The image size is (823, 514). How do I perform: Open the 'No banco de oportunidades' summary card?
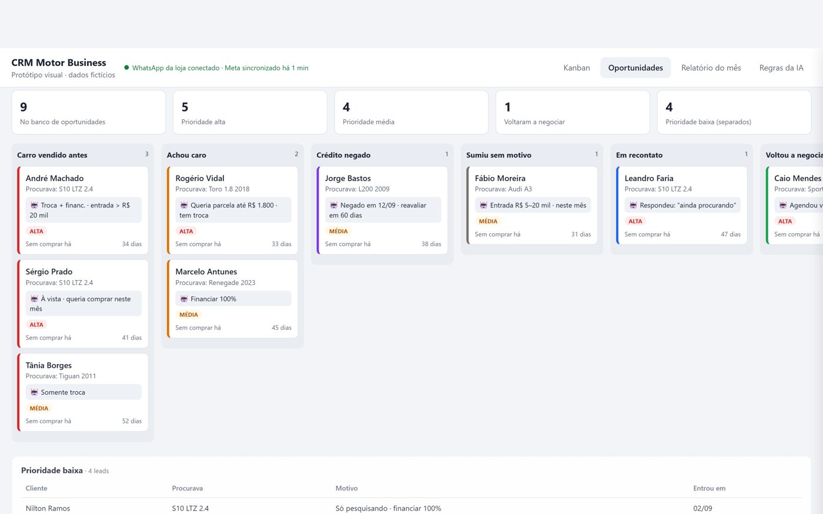click(x=89, y=112)
